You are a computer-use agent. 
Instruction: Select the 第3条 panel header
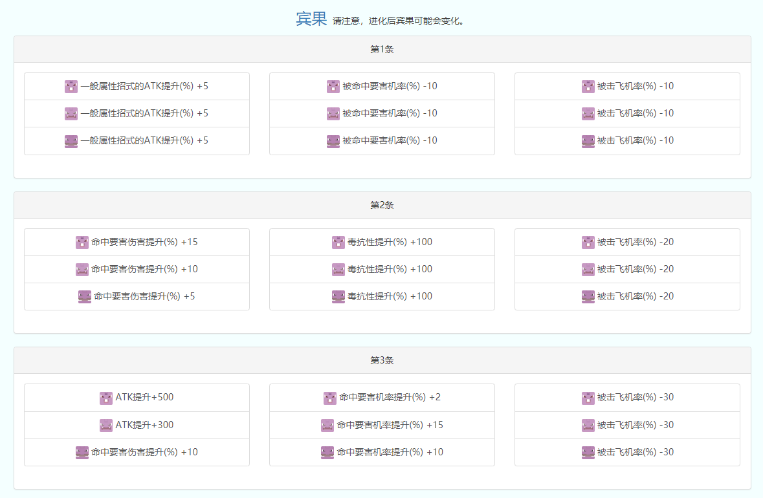[382, 360]
